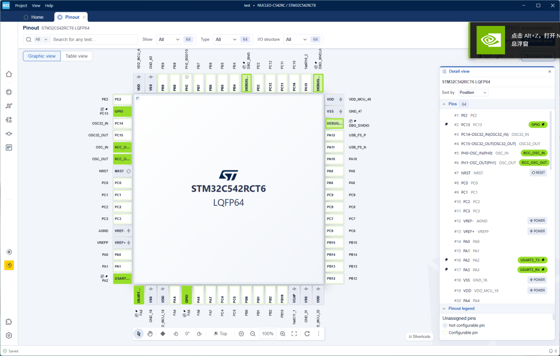
Task: Open the hexagon settings icon in sidebar
Action: pyautogui.click(x=9, y=336)
